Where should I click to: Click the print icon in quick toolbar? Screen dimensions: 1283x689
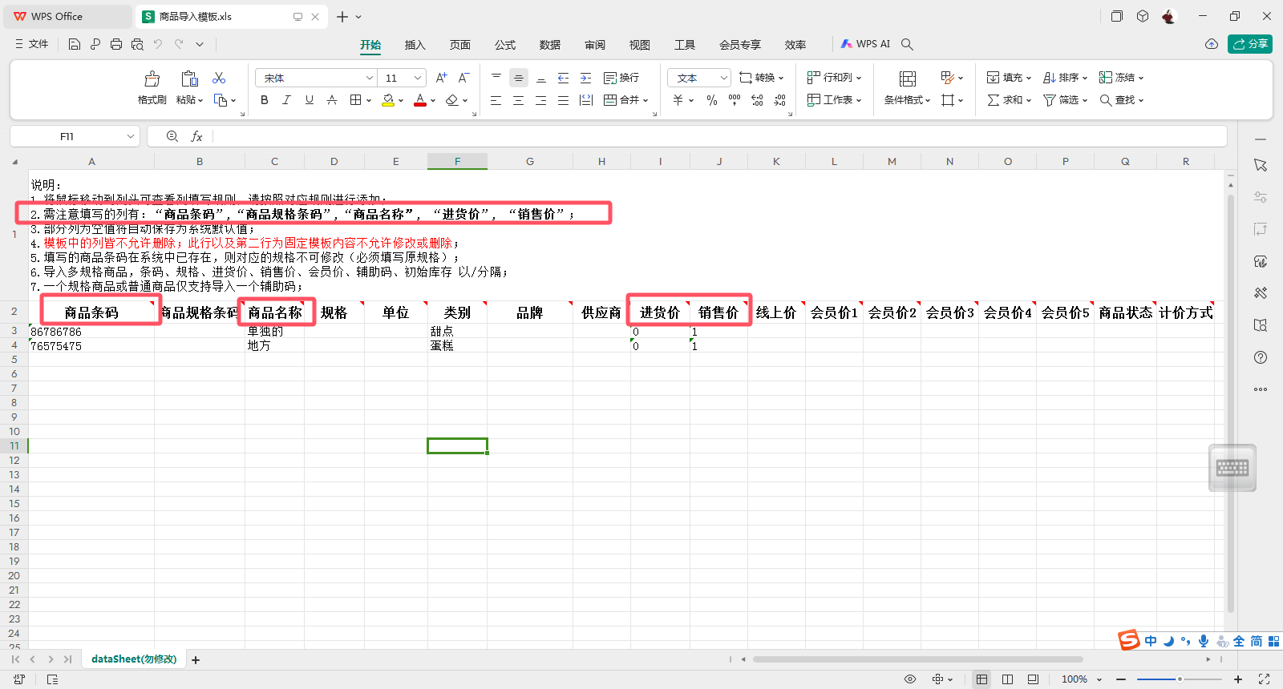point(116,44)
